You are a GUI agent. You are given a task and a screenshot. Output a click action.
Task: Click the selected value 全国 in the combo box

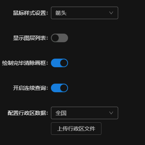coord(61,113)
